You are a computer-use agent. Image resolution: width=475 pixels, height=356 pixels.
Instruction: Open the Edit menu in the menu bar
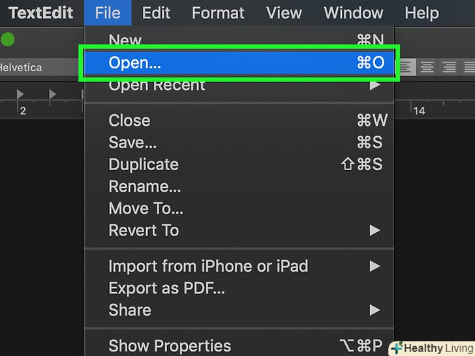click(156, 12)
